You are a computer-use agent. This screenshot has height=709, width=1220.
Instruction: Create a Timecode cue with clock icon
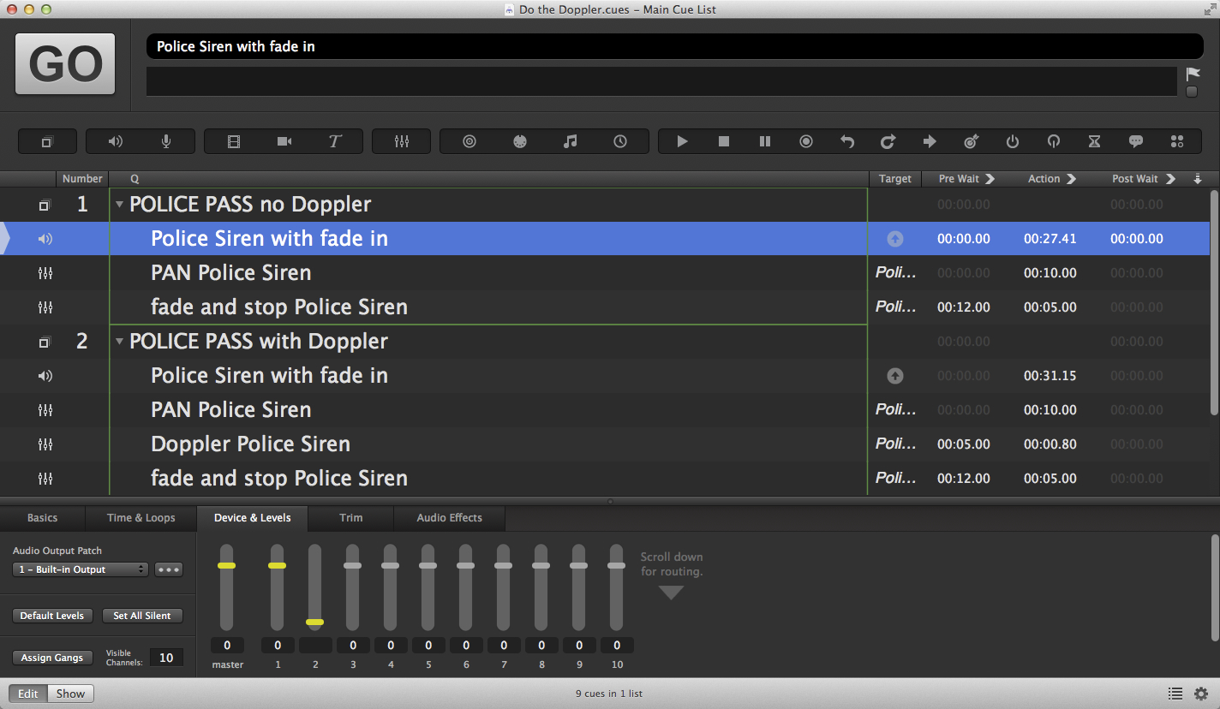(620, 141)
